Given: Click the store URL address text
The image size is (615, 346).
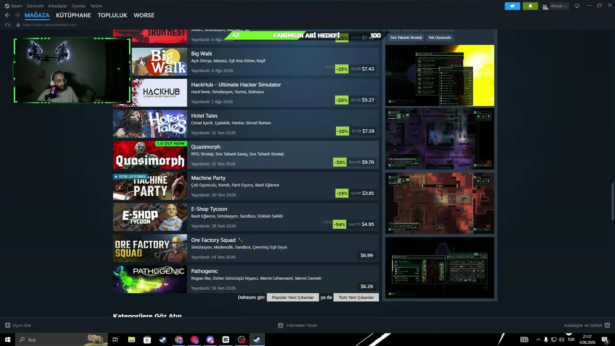Looking at the screenshot, I should point(50,25).
